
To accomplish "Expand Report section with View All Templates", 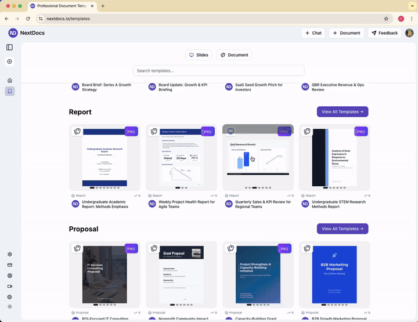I will pyautogui.click(x=342, y=111).
